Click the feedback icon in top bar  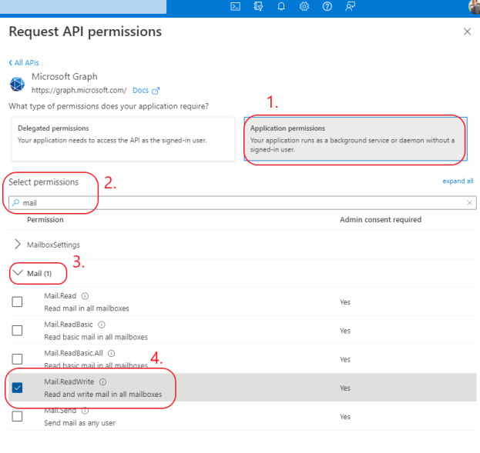coord(351,7)
